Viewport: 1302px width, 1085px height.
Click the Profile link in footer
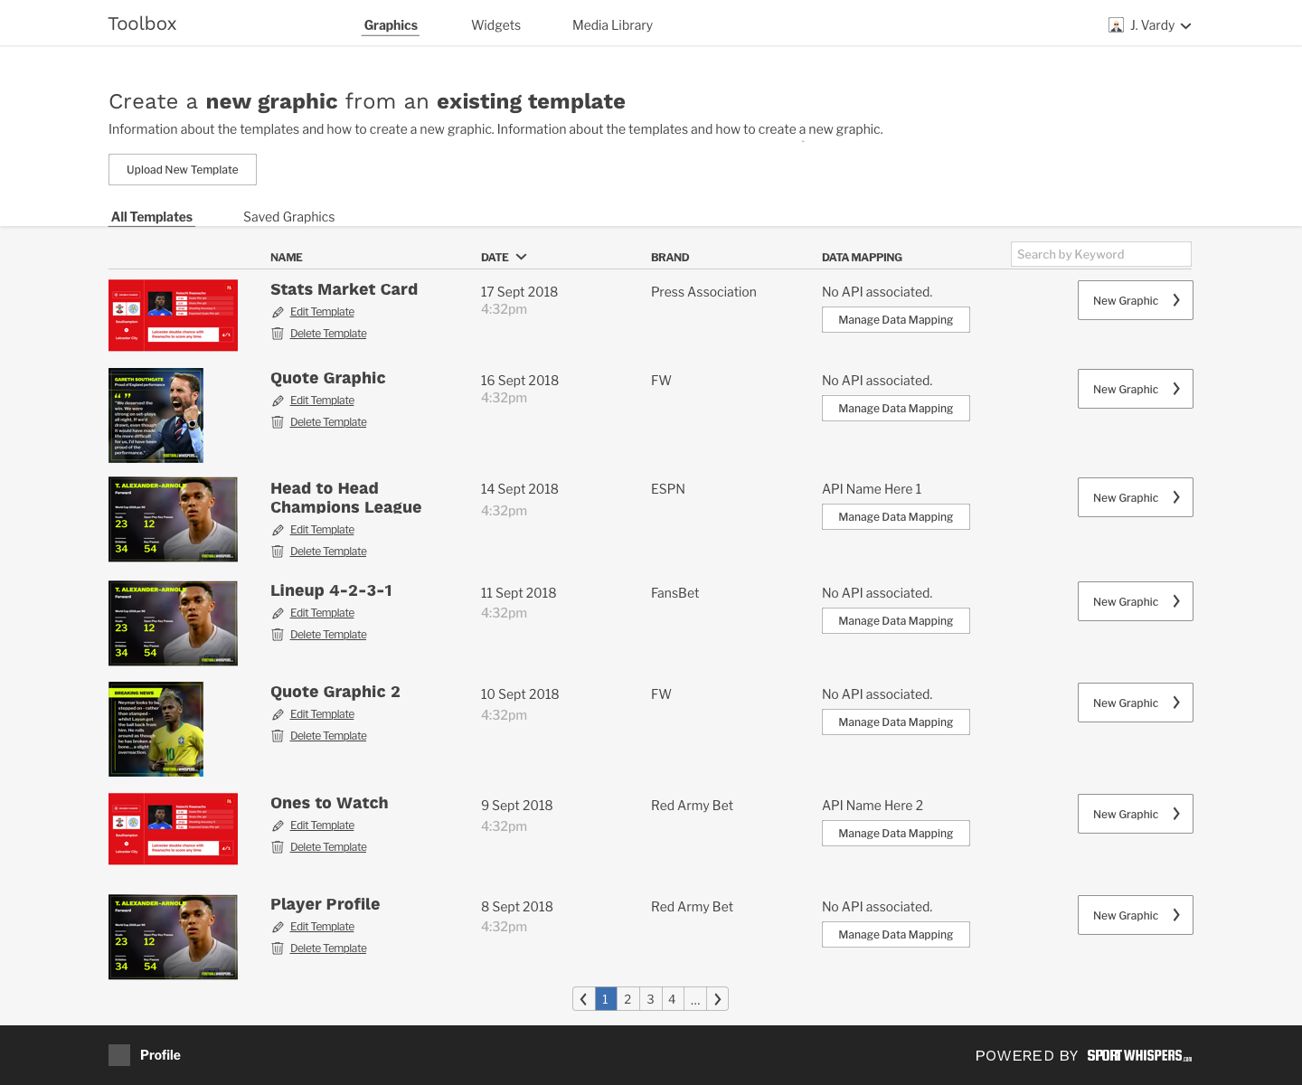[160, 1055]
